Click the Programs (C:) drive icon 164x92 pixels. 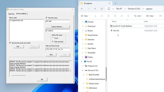click(x=86, y=66)
